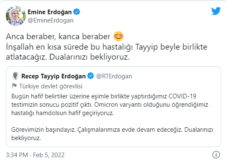
Task: Visit the @RTErdogan handle
Action: (114, 76)
